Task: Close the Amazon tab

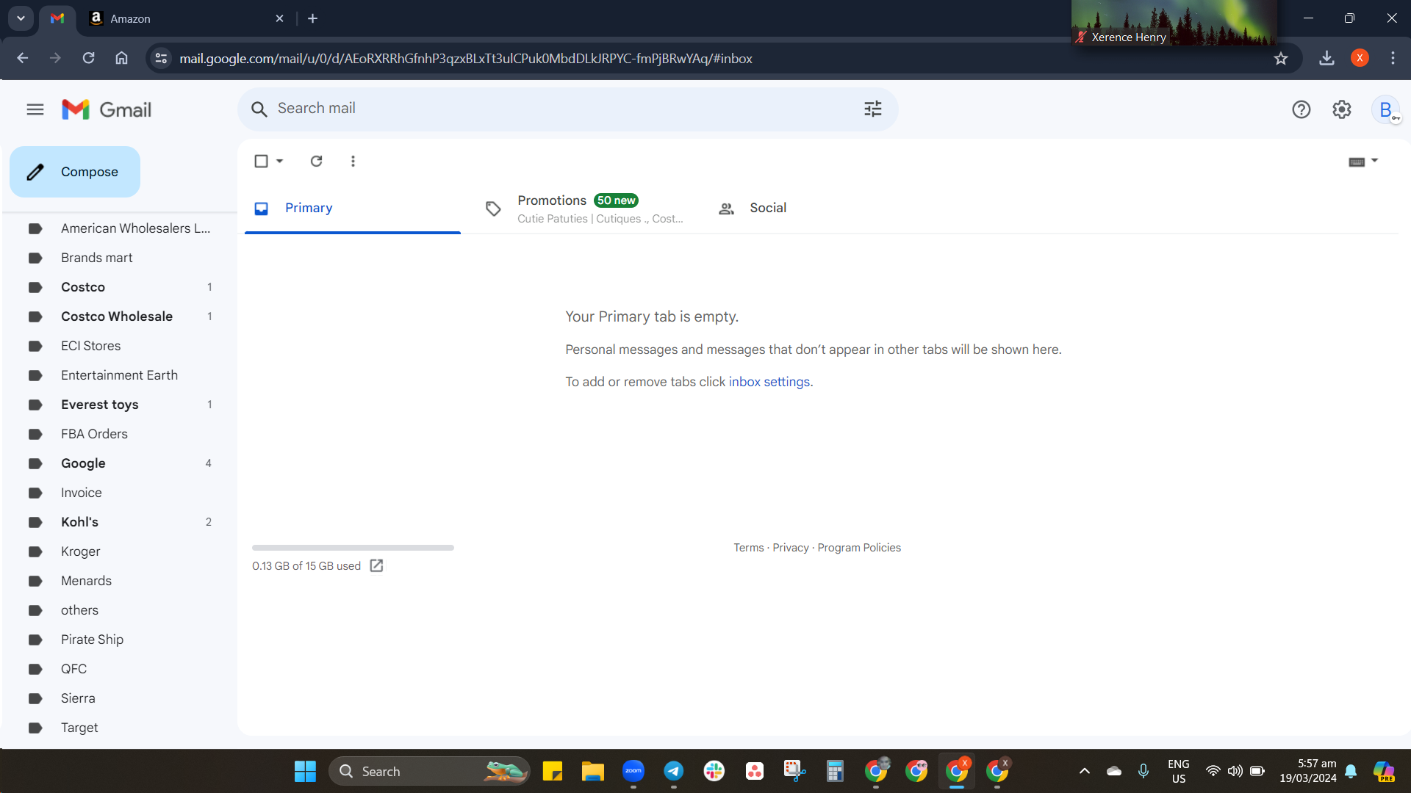Action: point(279,18)
